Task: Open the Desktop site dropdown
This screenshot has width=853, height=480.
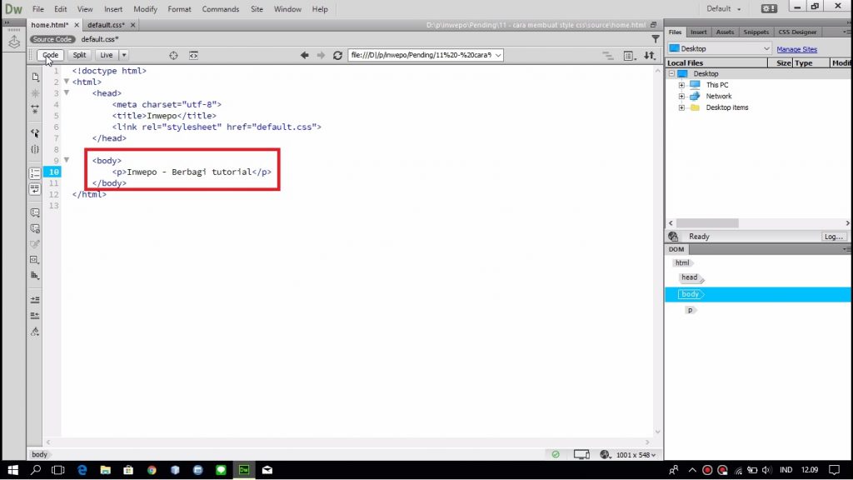Action: [720, 49]
